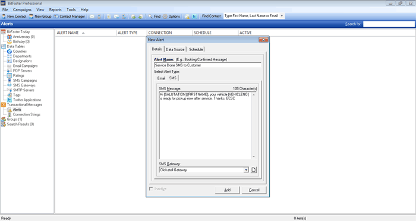Close the New Alert dialog
This screenshot has height=221, width=416.
(x=263, y=40)
